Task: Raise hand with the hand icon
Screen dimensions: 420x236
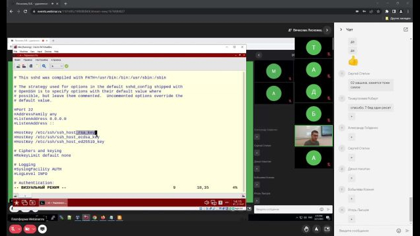Action: pyautogui.click(x=306, y=229)
